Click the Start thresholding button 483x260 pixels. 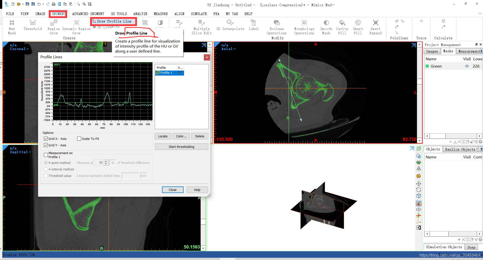(x=181, y=147)
